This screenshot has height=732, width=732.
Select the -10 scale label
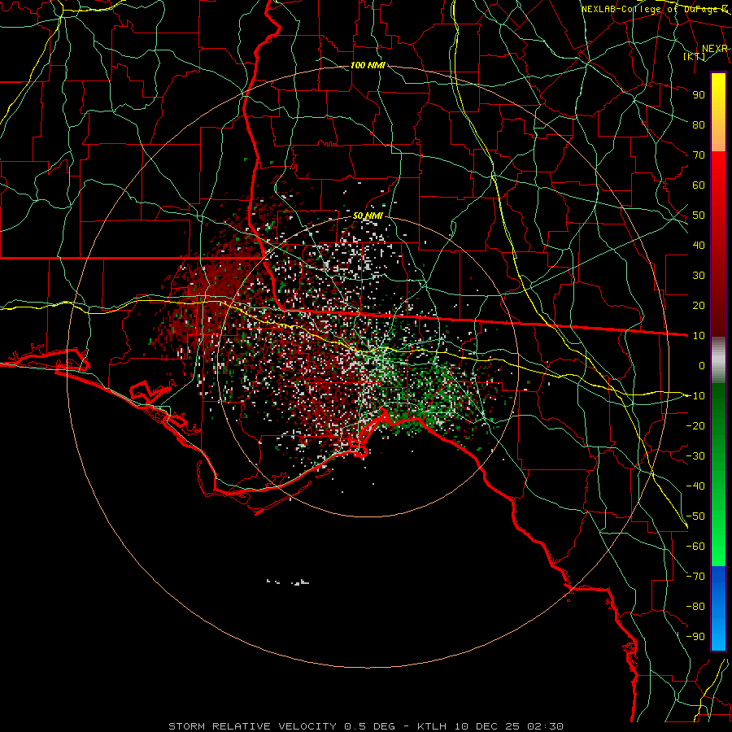pos(695,396)
